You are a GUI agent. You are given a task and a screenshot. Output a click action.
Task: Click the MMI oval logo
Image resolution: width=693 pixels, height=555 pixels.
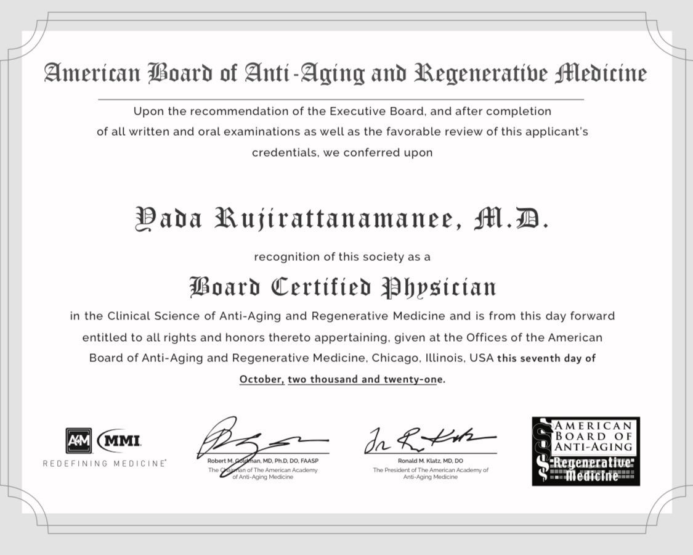coord(119,441)
